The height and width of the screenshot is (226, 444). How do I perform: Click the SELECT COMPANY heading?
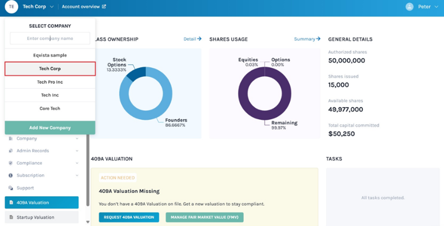[x=50, y=26]
